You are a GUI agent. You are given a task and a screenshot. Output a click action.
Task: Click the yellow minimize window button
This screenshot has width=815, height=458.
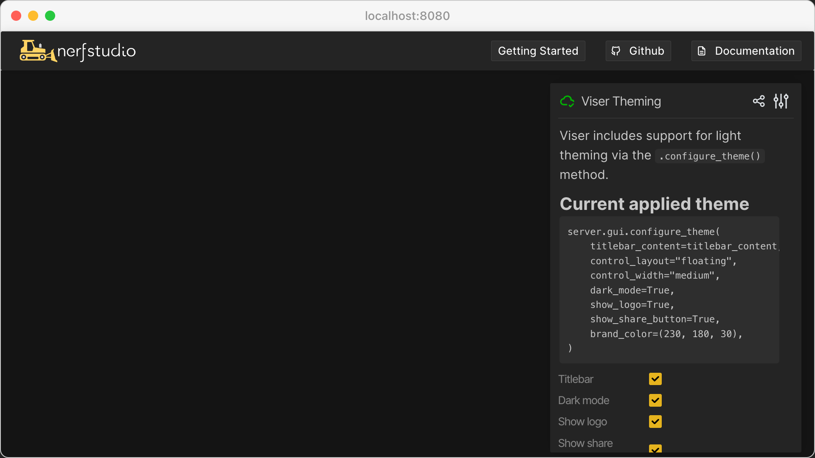click(x=33, y=16)
